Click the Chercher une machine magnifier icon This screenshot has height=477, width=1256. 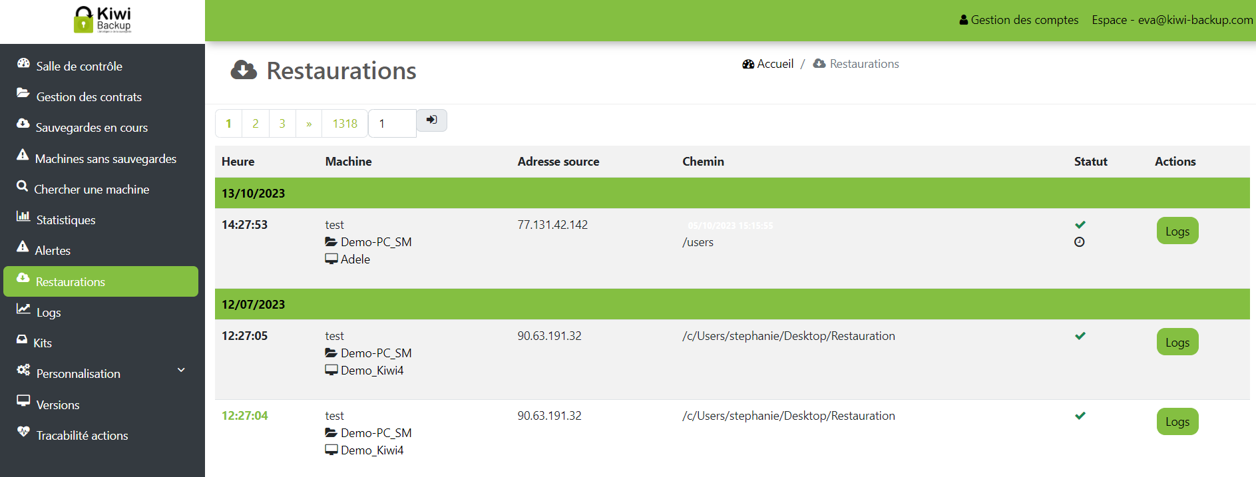23,186
